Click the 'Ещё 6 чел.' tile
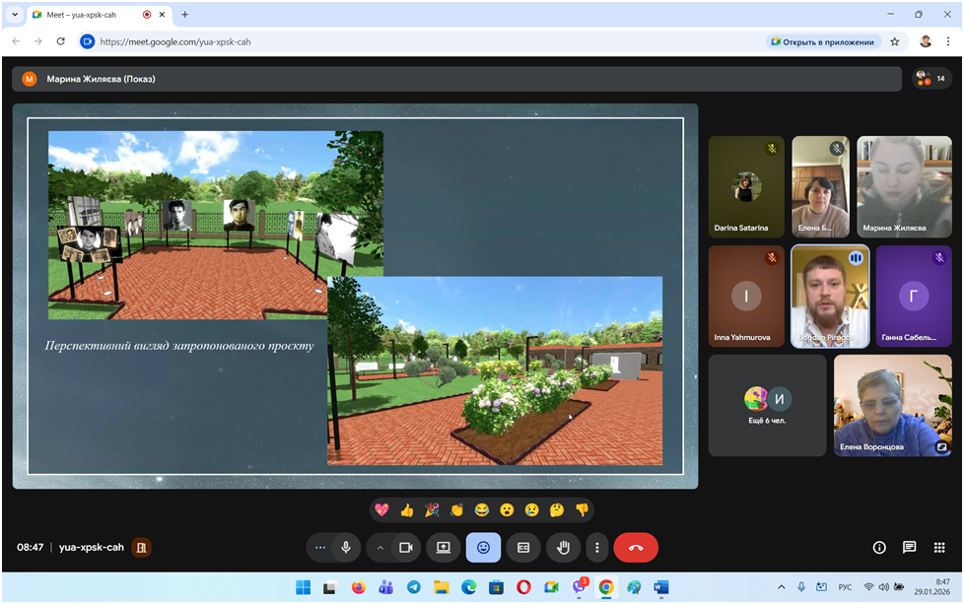This screenshot has height=604, width=964. pos(767,405)
